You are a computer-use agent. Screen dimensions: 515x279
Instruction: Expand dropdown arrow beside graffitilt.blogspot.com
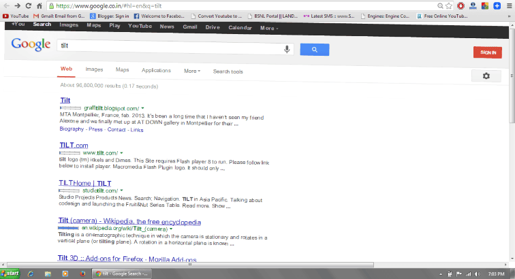pos(142,108)
